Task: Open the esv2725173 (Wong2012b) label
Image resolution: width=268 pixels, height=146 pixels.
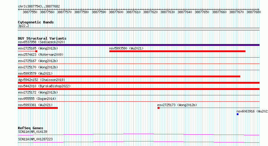Action: point(177,105)
